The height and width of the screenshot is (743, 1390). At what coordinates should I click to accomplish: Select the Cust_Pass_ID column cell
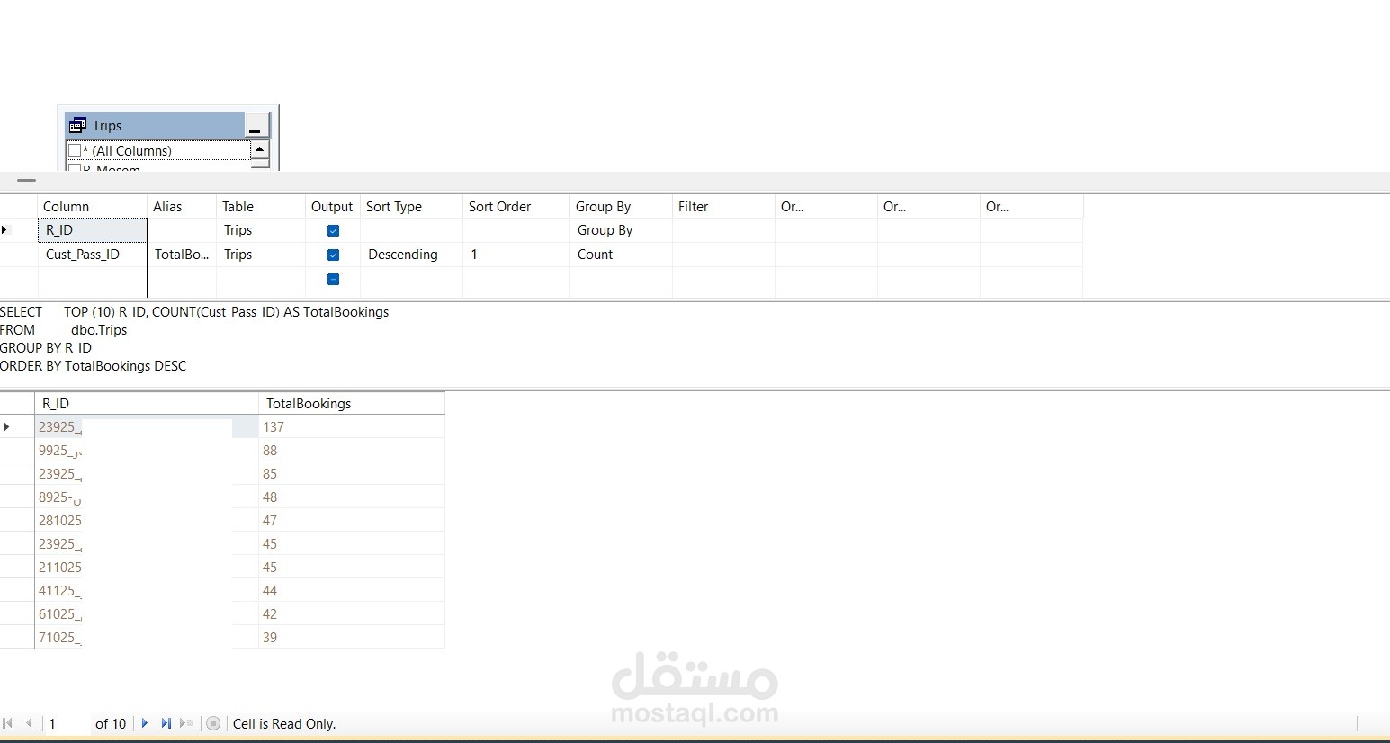click(x=92, y=255)
